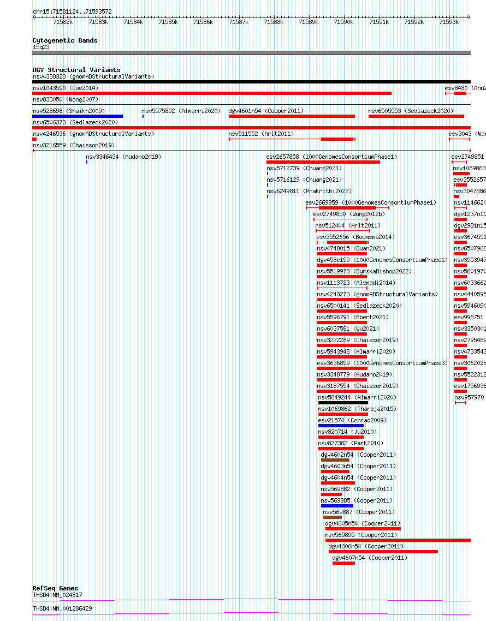Click the nsv4338323 gnomAD variant label
The width and height of the screenshot is (486, 621).
coord(93,76)
